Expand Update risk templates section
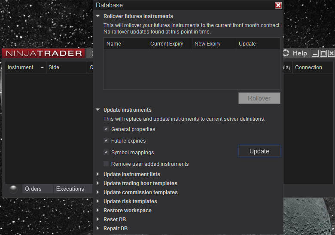335x235 pixels. (97, 201)
